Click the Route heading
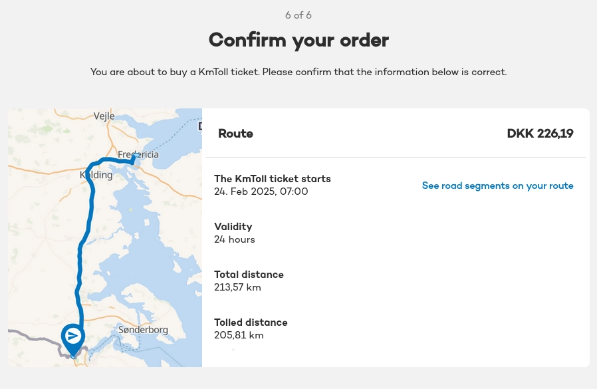Viewport: 597px width, 389px height. pos(235,134)
